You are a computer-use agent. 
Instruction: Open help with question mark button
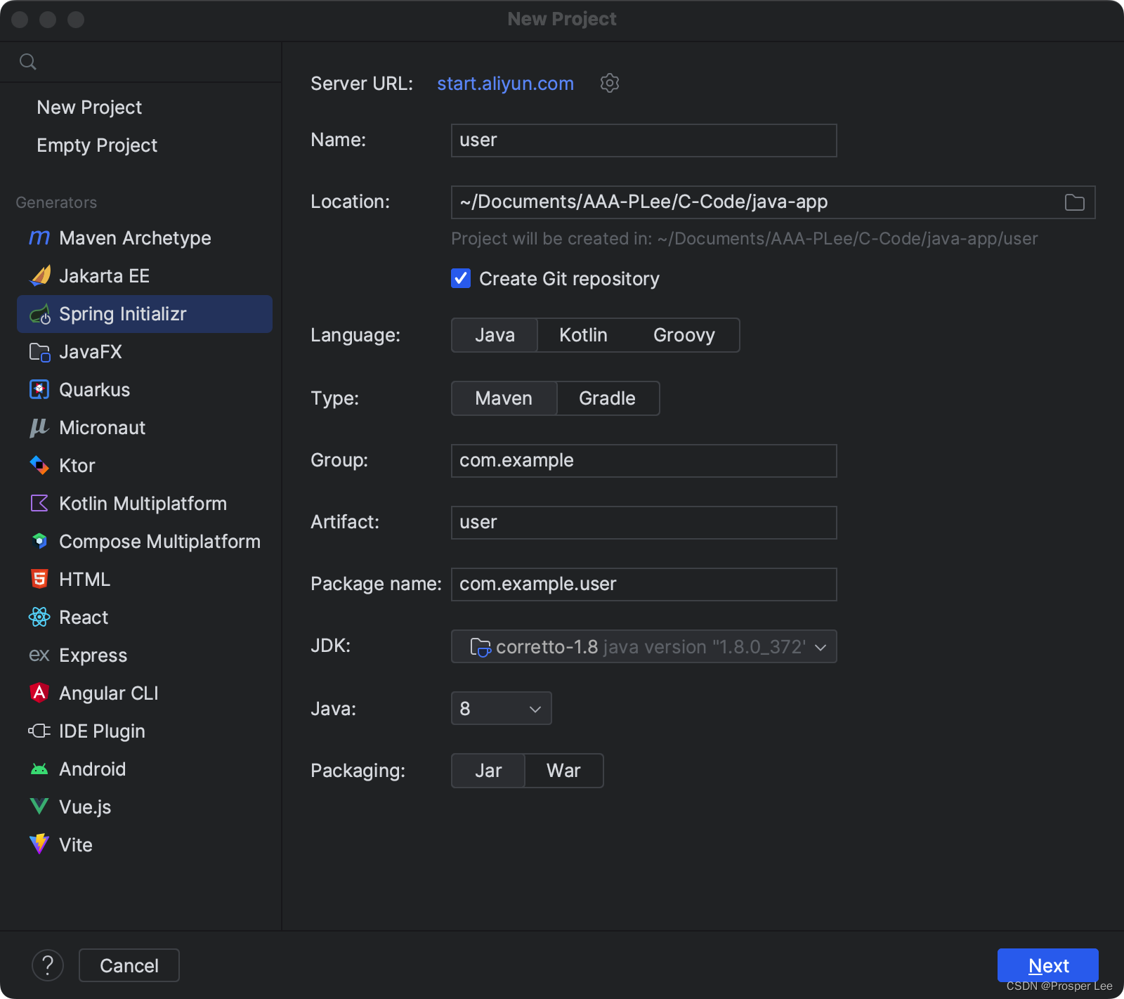pos(48,965)
